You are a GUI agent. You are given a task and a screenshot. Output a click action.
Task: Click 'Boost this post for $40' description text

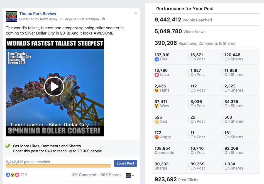click(58, 151)
